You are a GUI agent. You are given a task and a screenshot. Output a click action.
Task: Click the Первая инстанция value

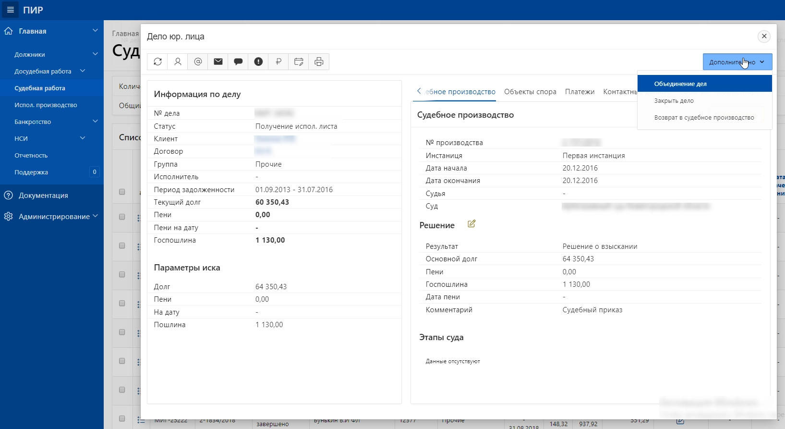click(594, 156)
